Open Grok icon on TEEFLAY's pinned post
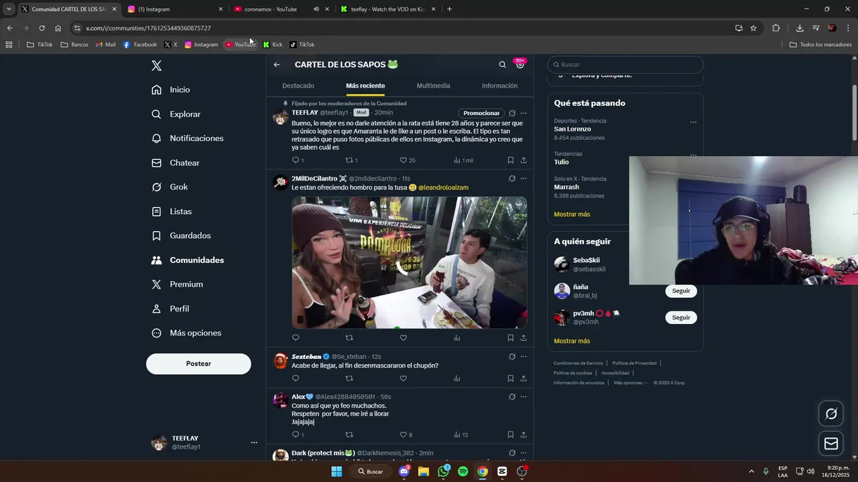This screenshot has height=482, width=858. coord(512,113)
